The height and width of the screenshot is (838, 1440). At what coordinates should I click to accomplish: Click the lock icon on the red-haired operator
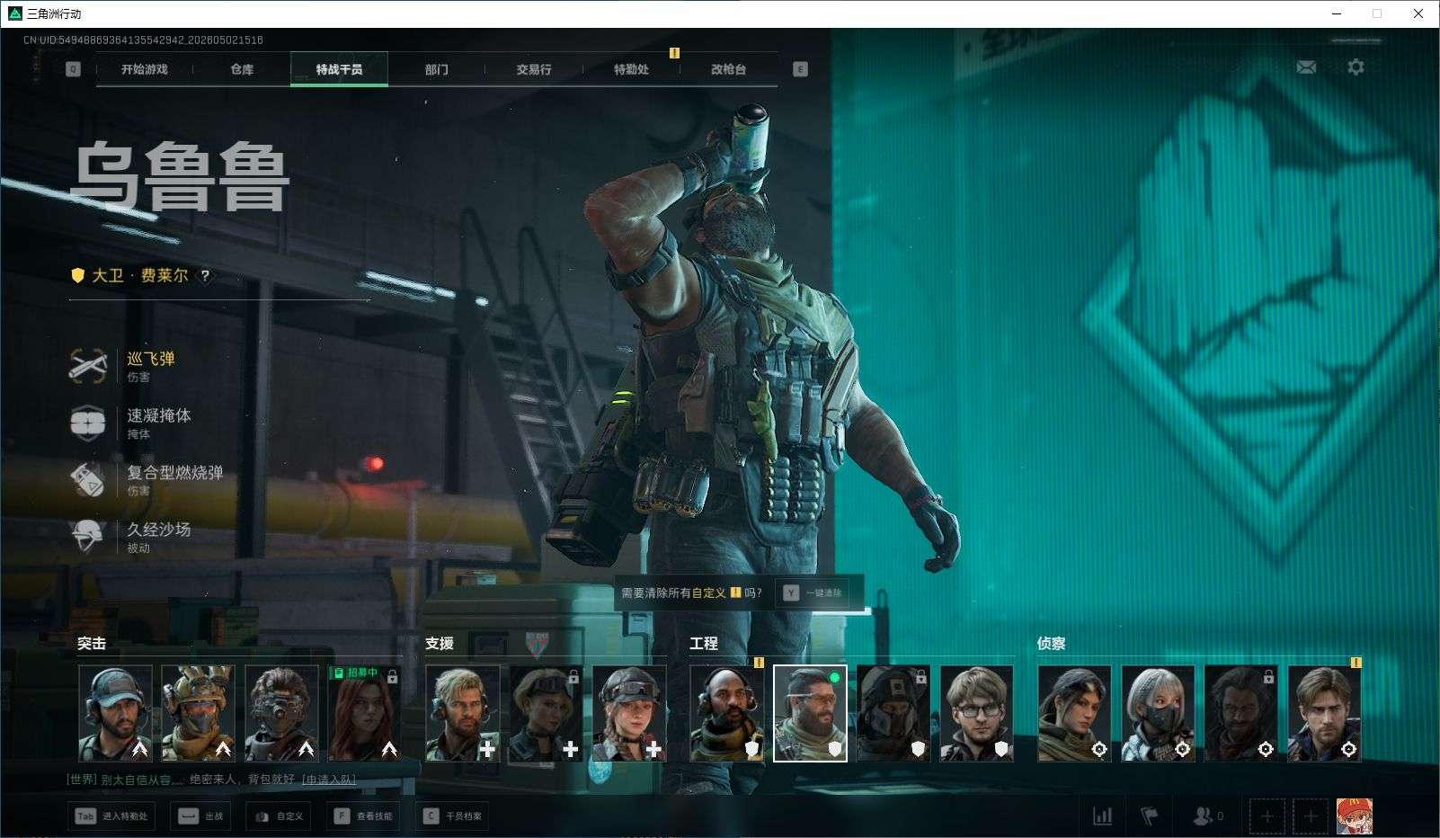click(x=392, y=676)
